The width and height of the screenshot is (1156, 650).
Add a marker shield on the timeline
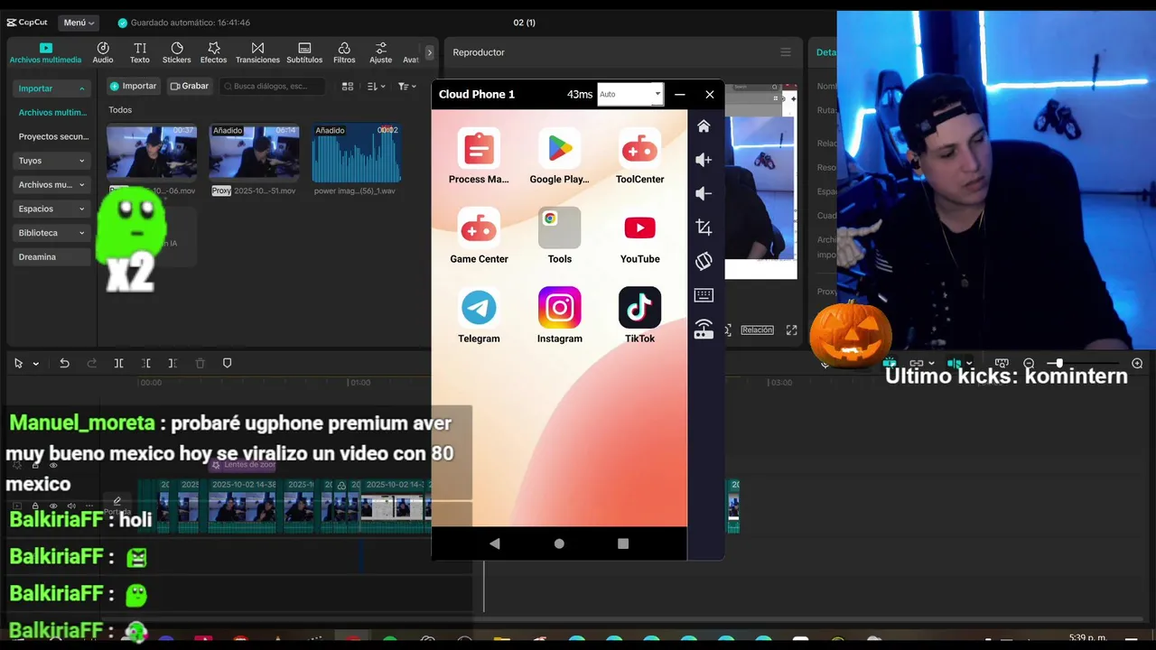tap(227, 363)
